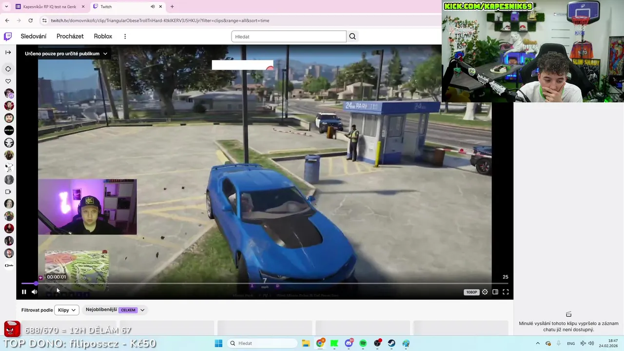Open the Roblox nav link
Image resolution: width=624 pixels, height=351 pixels.
click(x=103, y=37)
